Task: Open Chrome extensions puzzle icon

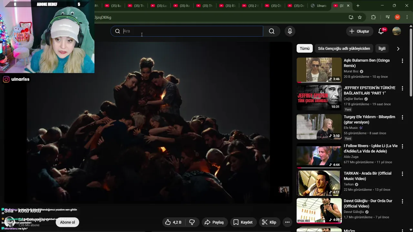Action: pos(373,17)
